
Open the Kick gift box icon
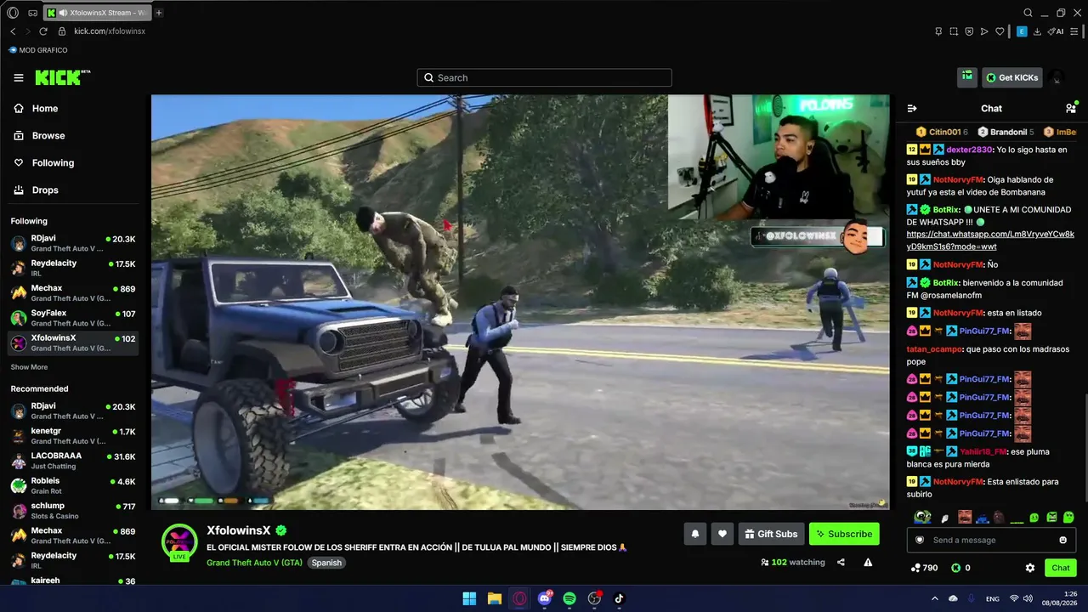pos(967,77)
